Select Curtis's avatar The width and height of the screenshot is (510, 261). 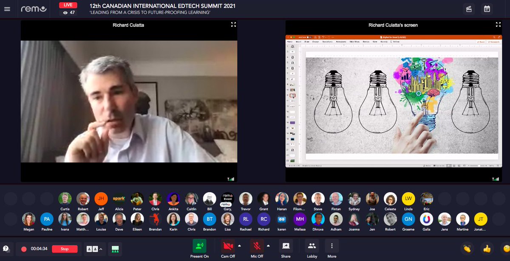click(x=65, y=199)
